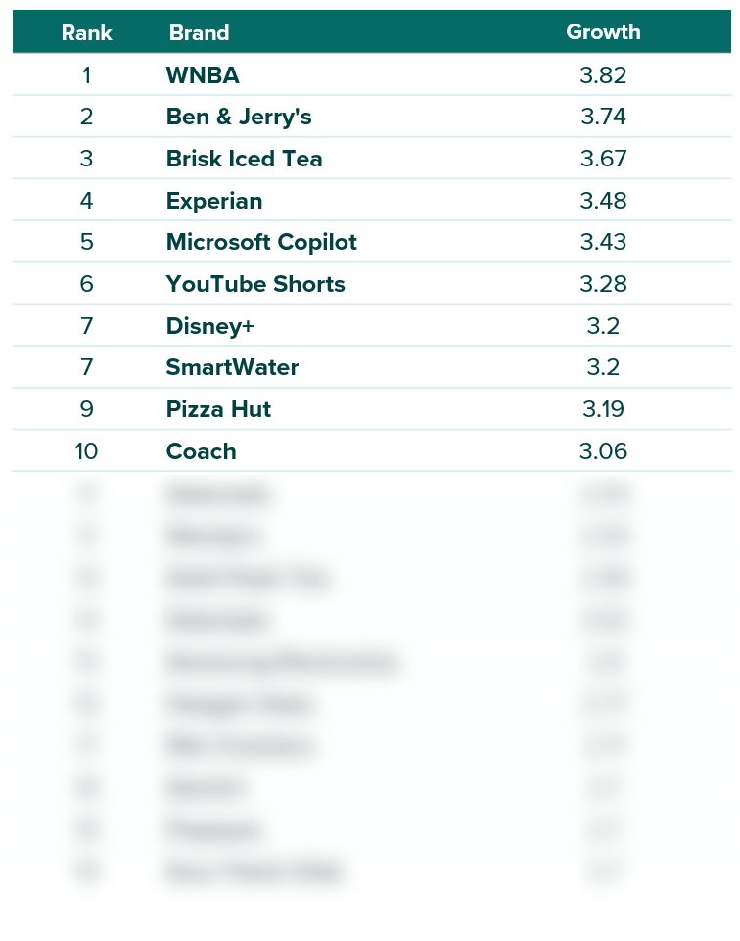Click the rank 5 cell
This screenshot has width=740, height=941.
point(86,242)
